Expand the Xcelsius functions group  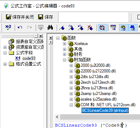click(64, 44)
